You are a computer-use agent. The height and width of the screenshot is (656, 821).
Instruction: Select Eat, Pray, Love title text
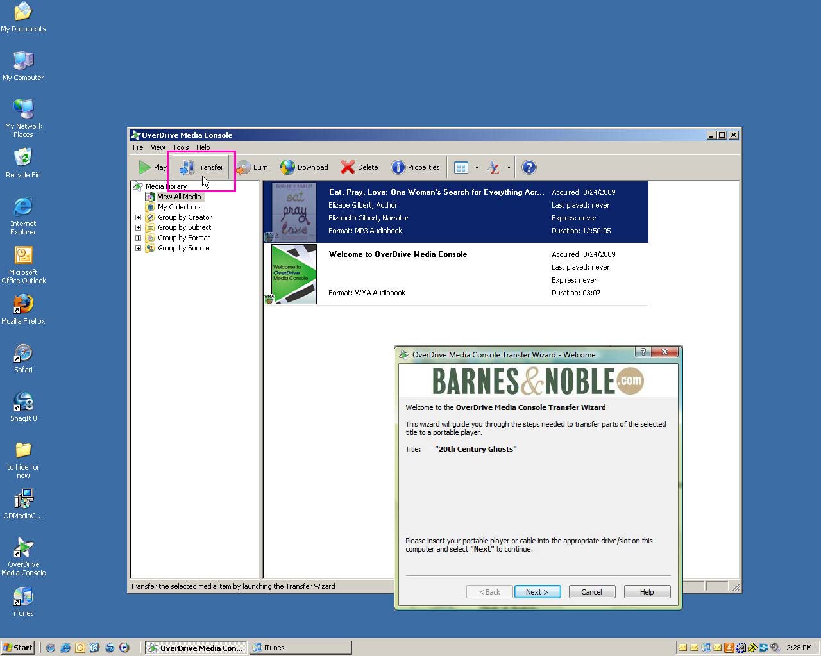pyautogui.click(x=436, y=192)
